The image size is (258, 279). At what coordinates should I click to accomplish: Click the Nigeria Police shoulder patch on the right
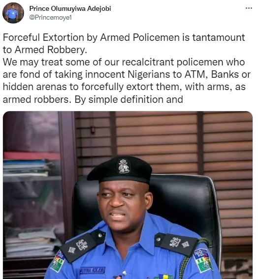click(203, 260)
